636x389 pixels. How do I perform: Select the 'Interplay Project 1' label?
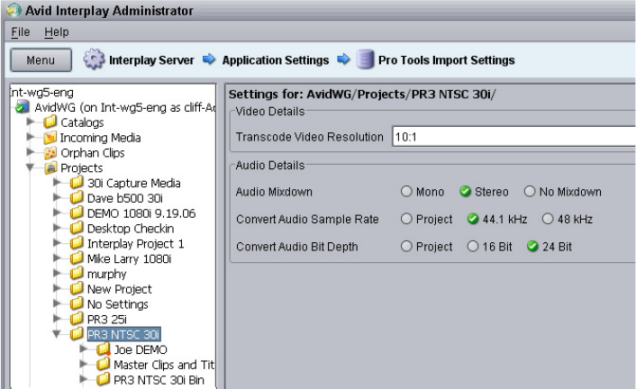[x=136, y=244]
